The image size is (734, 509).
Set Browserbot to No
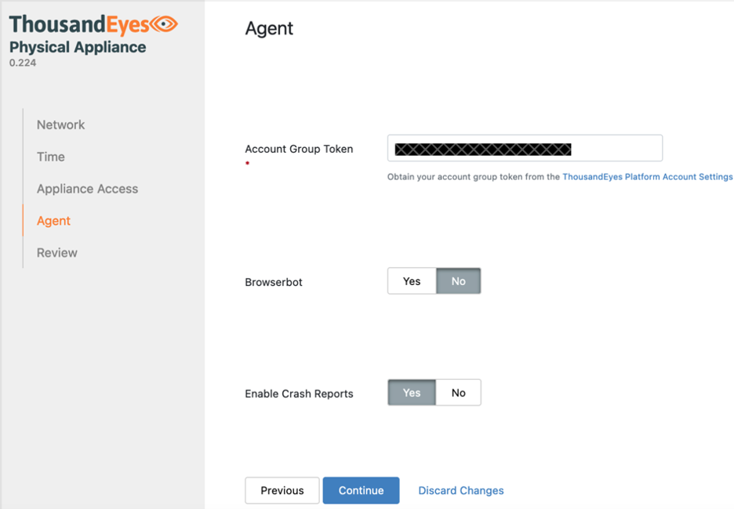459,281
